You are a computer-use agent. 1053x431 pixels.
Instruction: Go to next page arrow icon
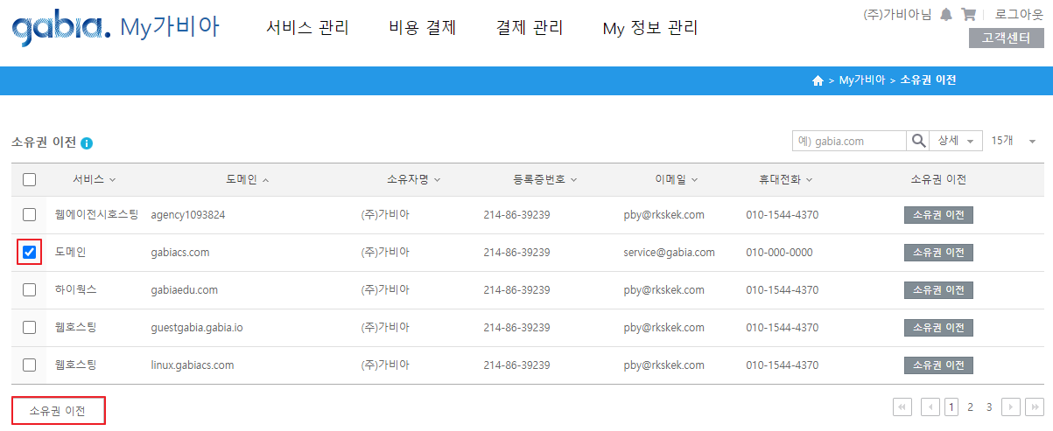pos(1011,407)
